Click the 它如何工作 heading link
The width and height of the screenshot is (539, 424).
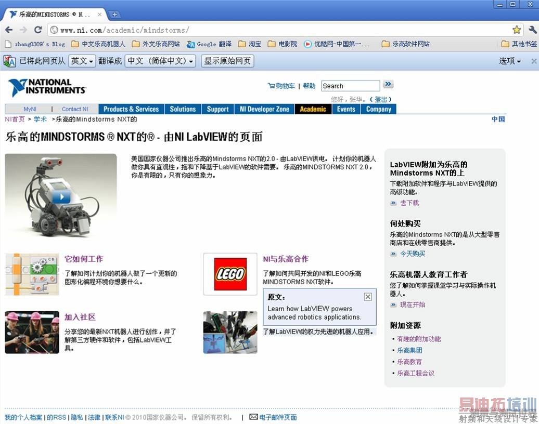pos(84,259)
